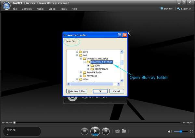The image size is (195, 138).
Task: Collapse the test folder node
Action: 77,55
